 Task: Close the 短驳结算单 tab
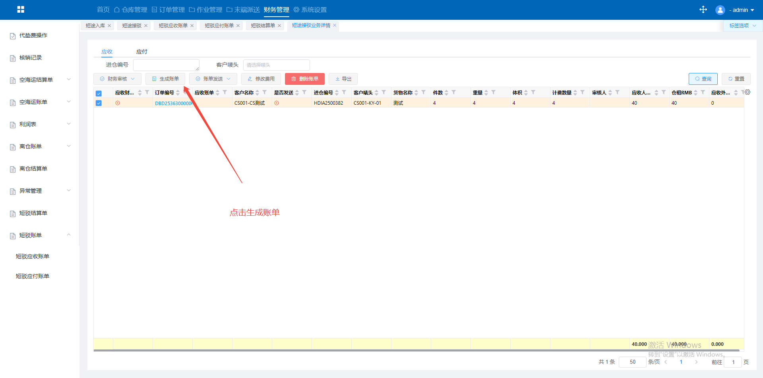click(279, 26)
